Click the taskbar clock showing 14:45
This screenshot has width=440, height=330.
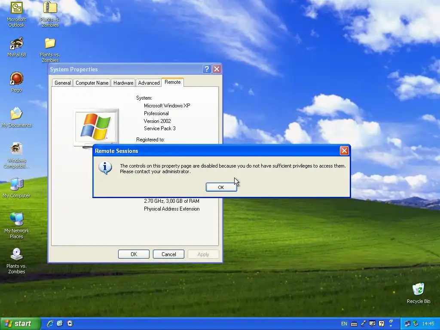point(428,324)
